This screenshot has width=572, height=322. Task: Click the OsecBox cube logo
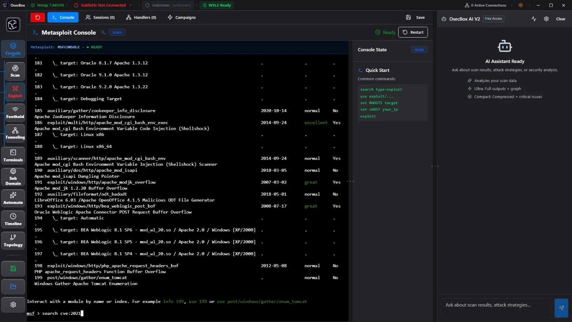13,25
